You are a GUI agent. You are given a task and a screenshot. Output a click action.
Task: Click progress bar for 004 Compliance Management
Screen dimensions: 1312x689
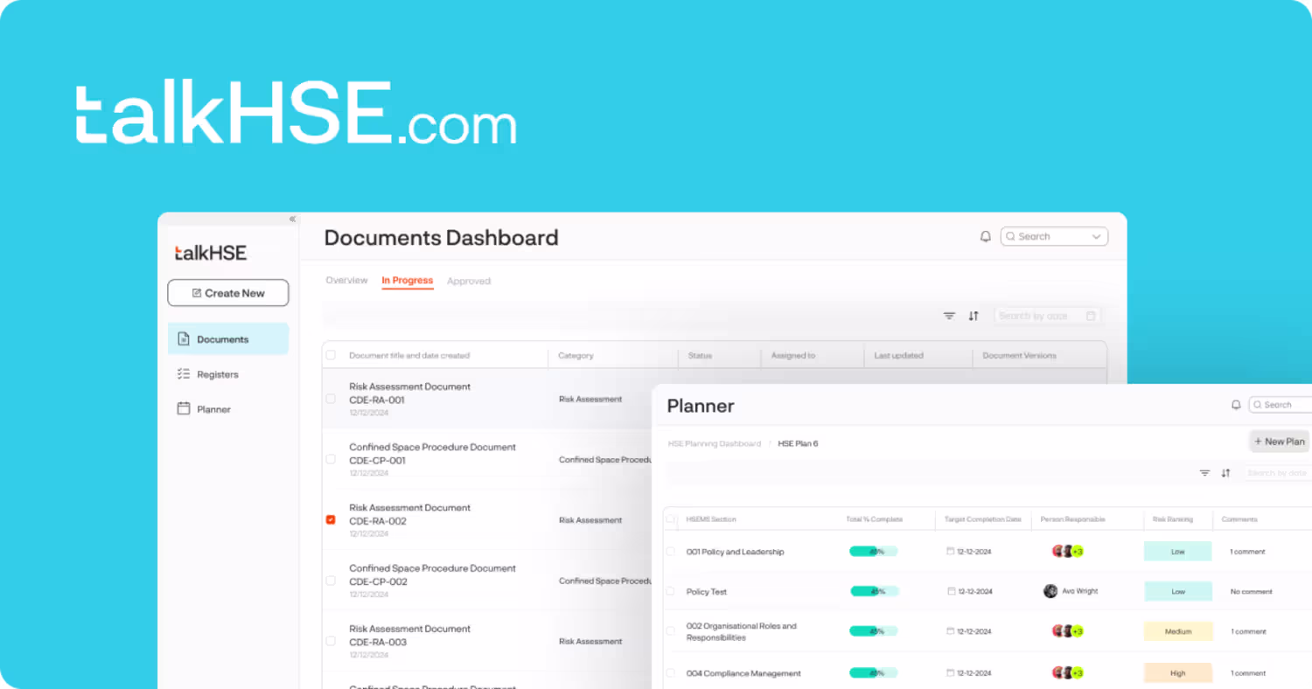pos(873,673)
